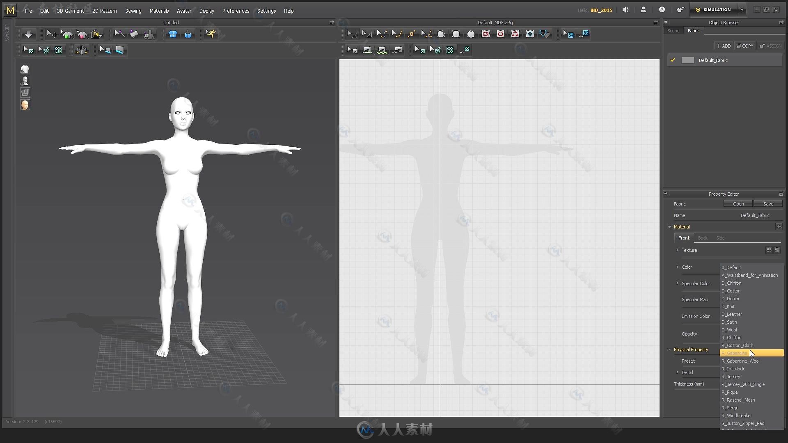The width and height of the screenshot is (788, 443).
Task: Click the SIMULATION mode button
Action: [x=714, y=10]
